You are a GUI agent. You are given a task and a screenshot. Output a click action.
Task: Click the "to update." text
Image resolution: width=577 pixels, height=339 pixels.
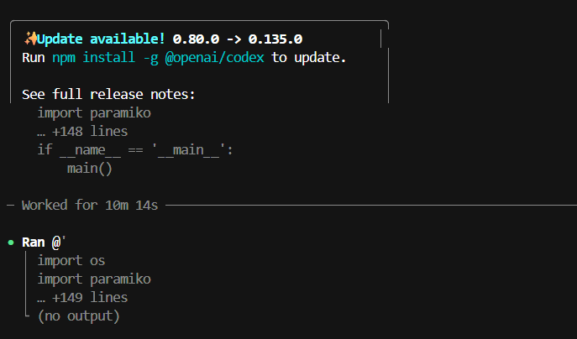point(309,58)
